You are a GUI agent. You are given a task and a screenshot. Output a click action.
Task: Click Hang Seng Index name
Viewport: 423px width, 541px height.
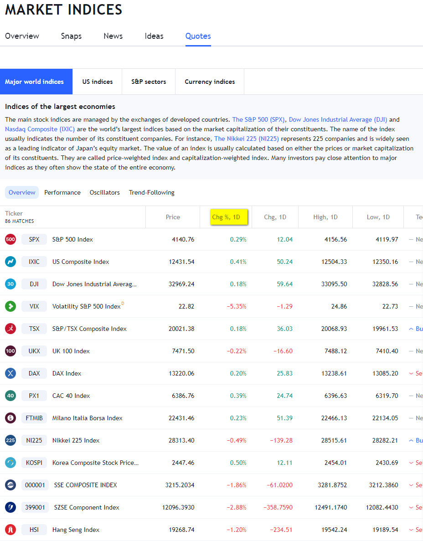click(x=76, y=530)
